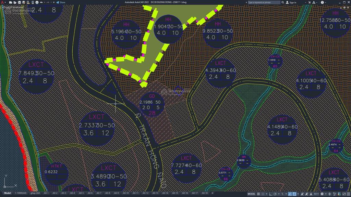Open object snap options dropdown
The width and height of the screenshot is (351, 197).
pos(298,194)
